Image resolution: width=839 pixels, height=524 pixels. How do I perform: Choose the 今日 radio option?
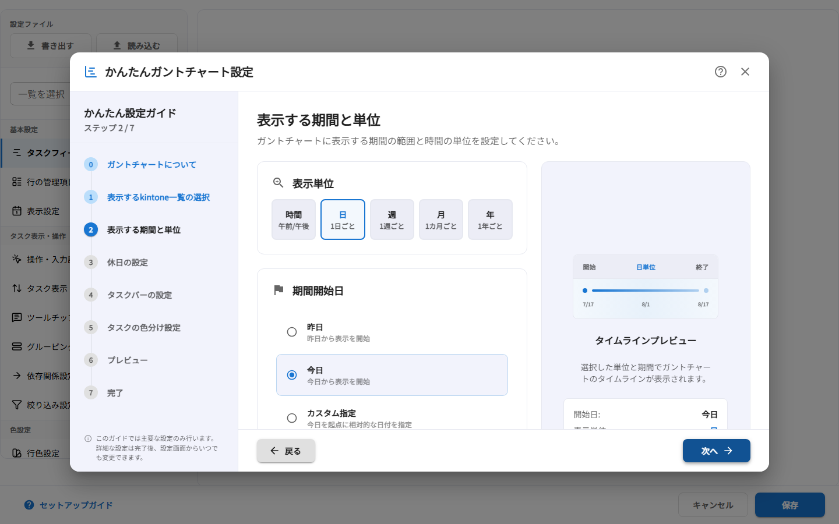click(292, 375)
